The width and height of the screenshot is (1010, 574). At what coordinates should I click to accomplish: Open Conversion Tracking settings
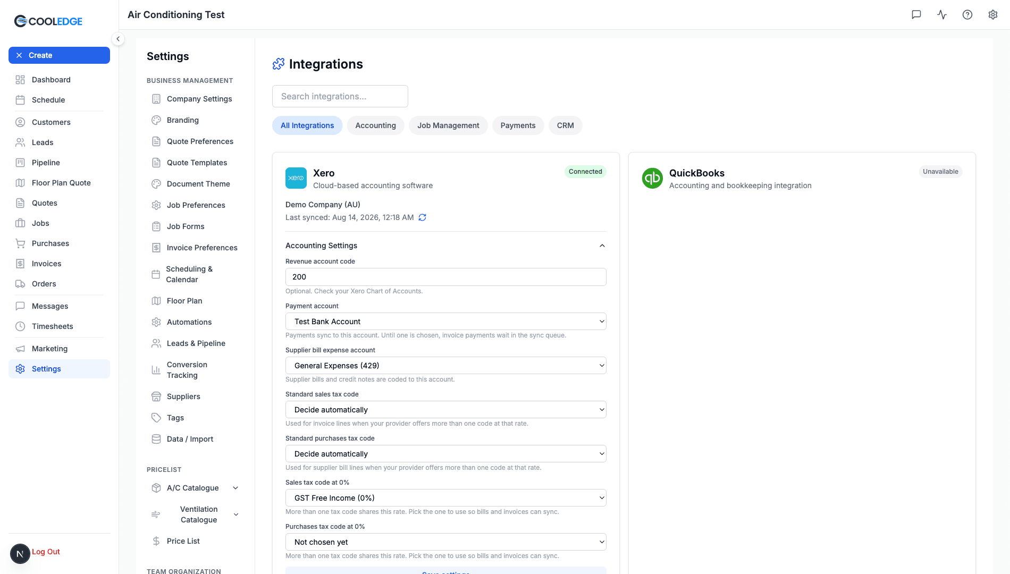(195, 370)
